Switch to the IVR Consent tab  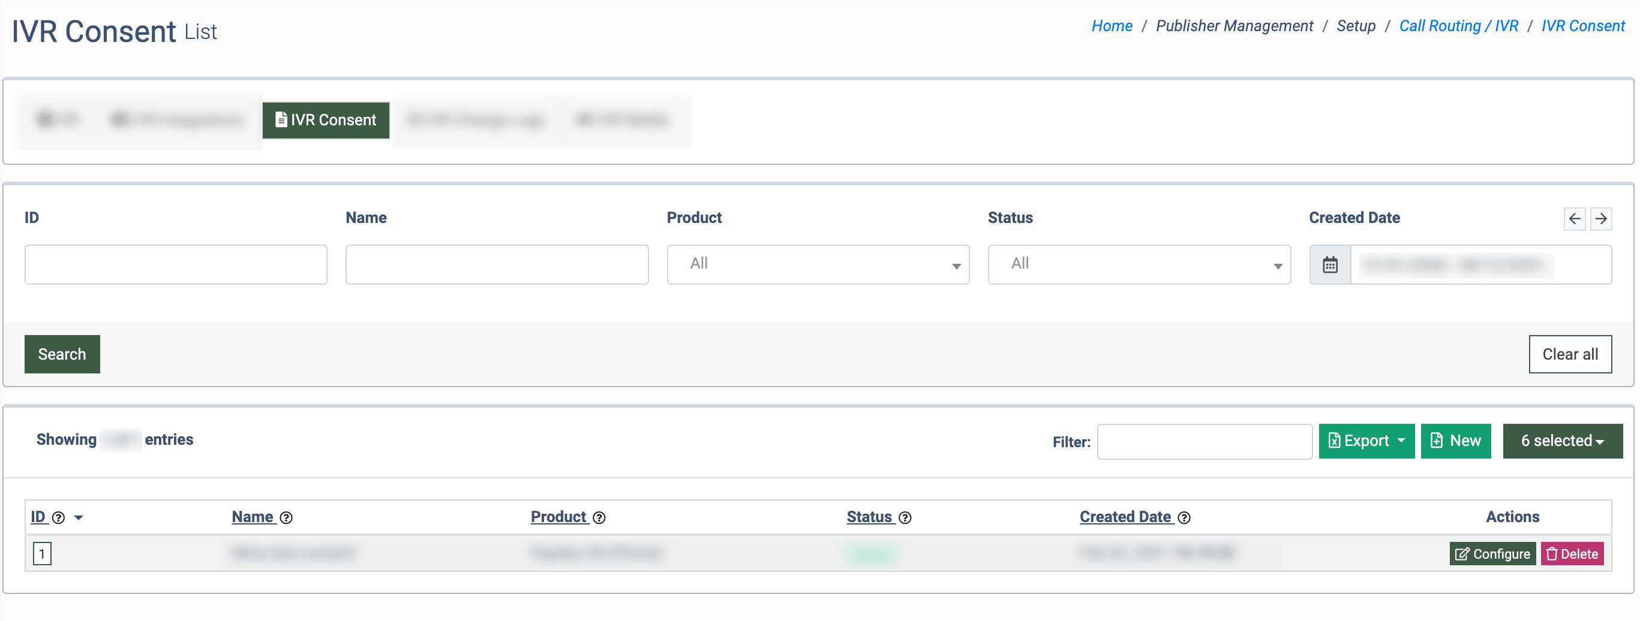pos(326,120)
